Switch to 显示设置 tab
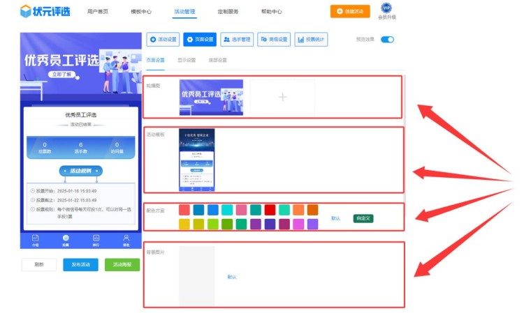This screenshot has width=524, height=313. [187, 61]
